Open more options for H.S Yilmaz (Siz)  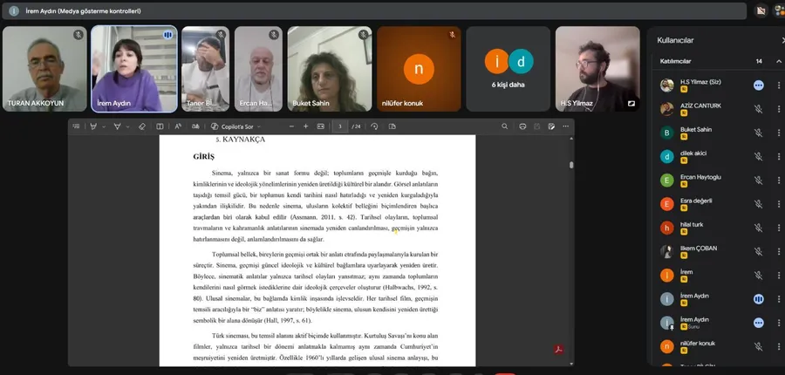tap(780, 85)
